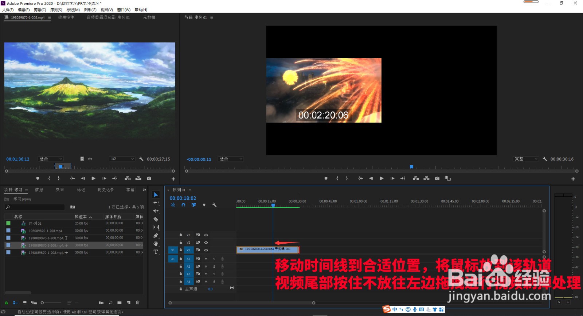Click the New Bin folder icon
This screenshot has height=316, width=583.
point(120,303)
